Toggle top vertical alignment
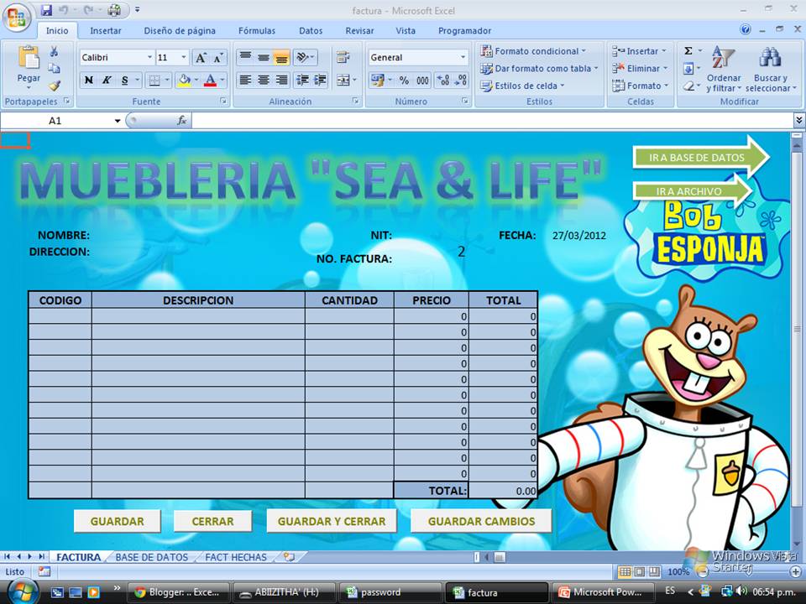806x604 pixels. pos(246,57)
